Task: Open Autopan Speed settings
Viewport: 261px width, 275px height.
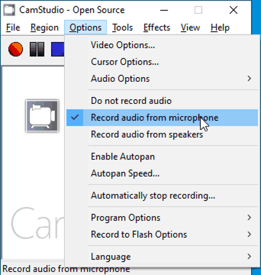Action: (x=162, y=173)
